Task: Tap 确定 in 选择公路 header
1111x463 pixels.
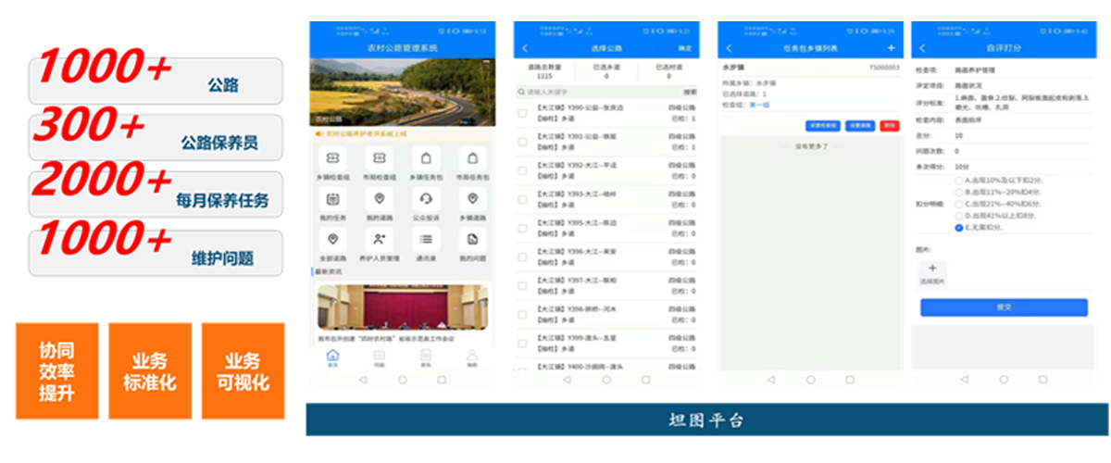Action: point(685,48)
